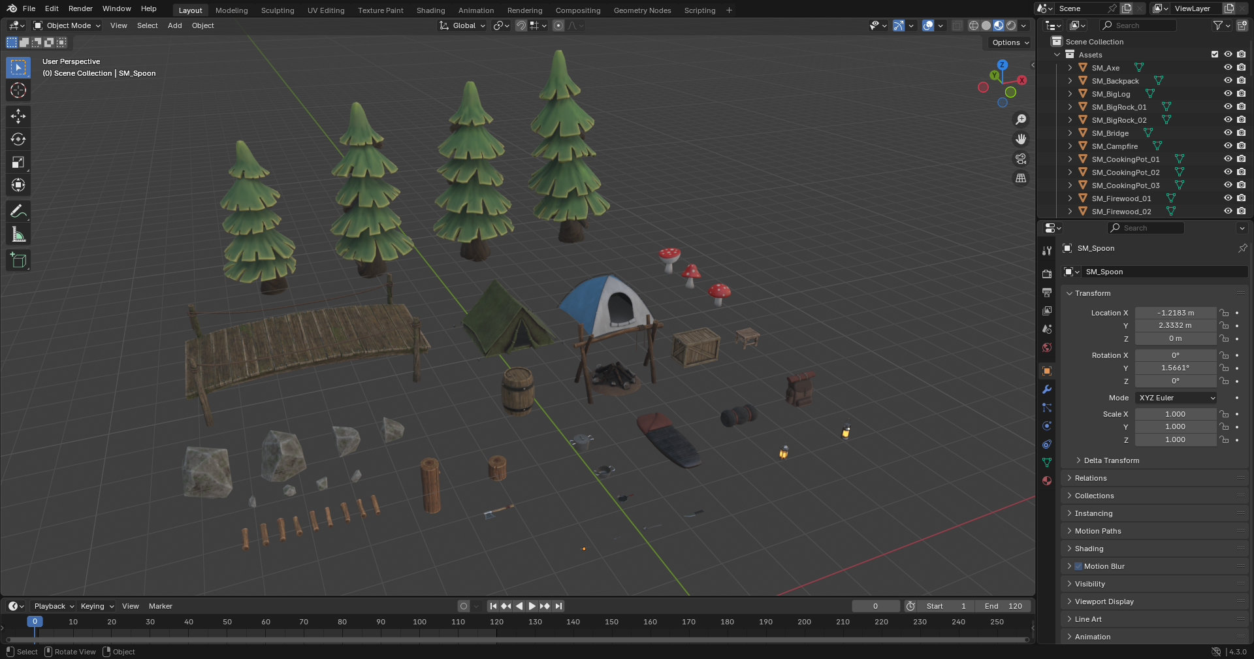Toggle viewport visibility of SM_Bridge
This screenshot has width=1254, height=659.
coord(1228,133)
